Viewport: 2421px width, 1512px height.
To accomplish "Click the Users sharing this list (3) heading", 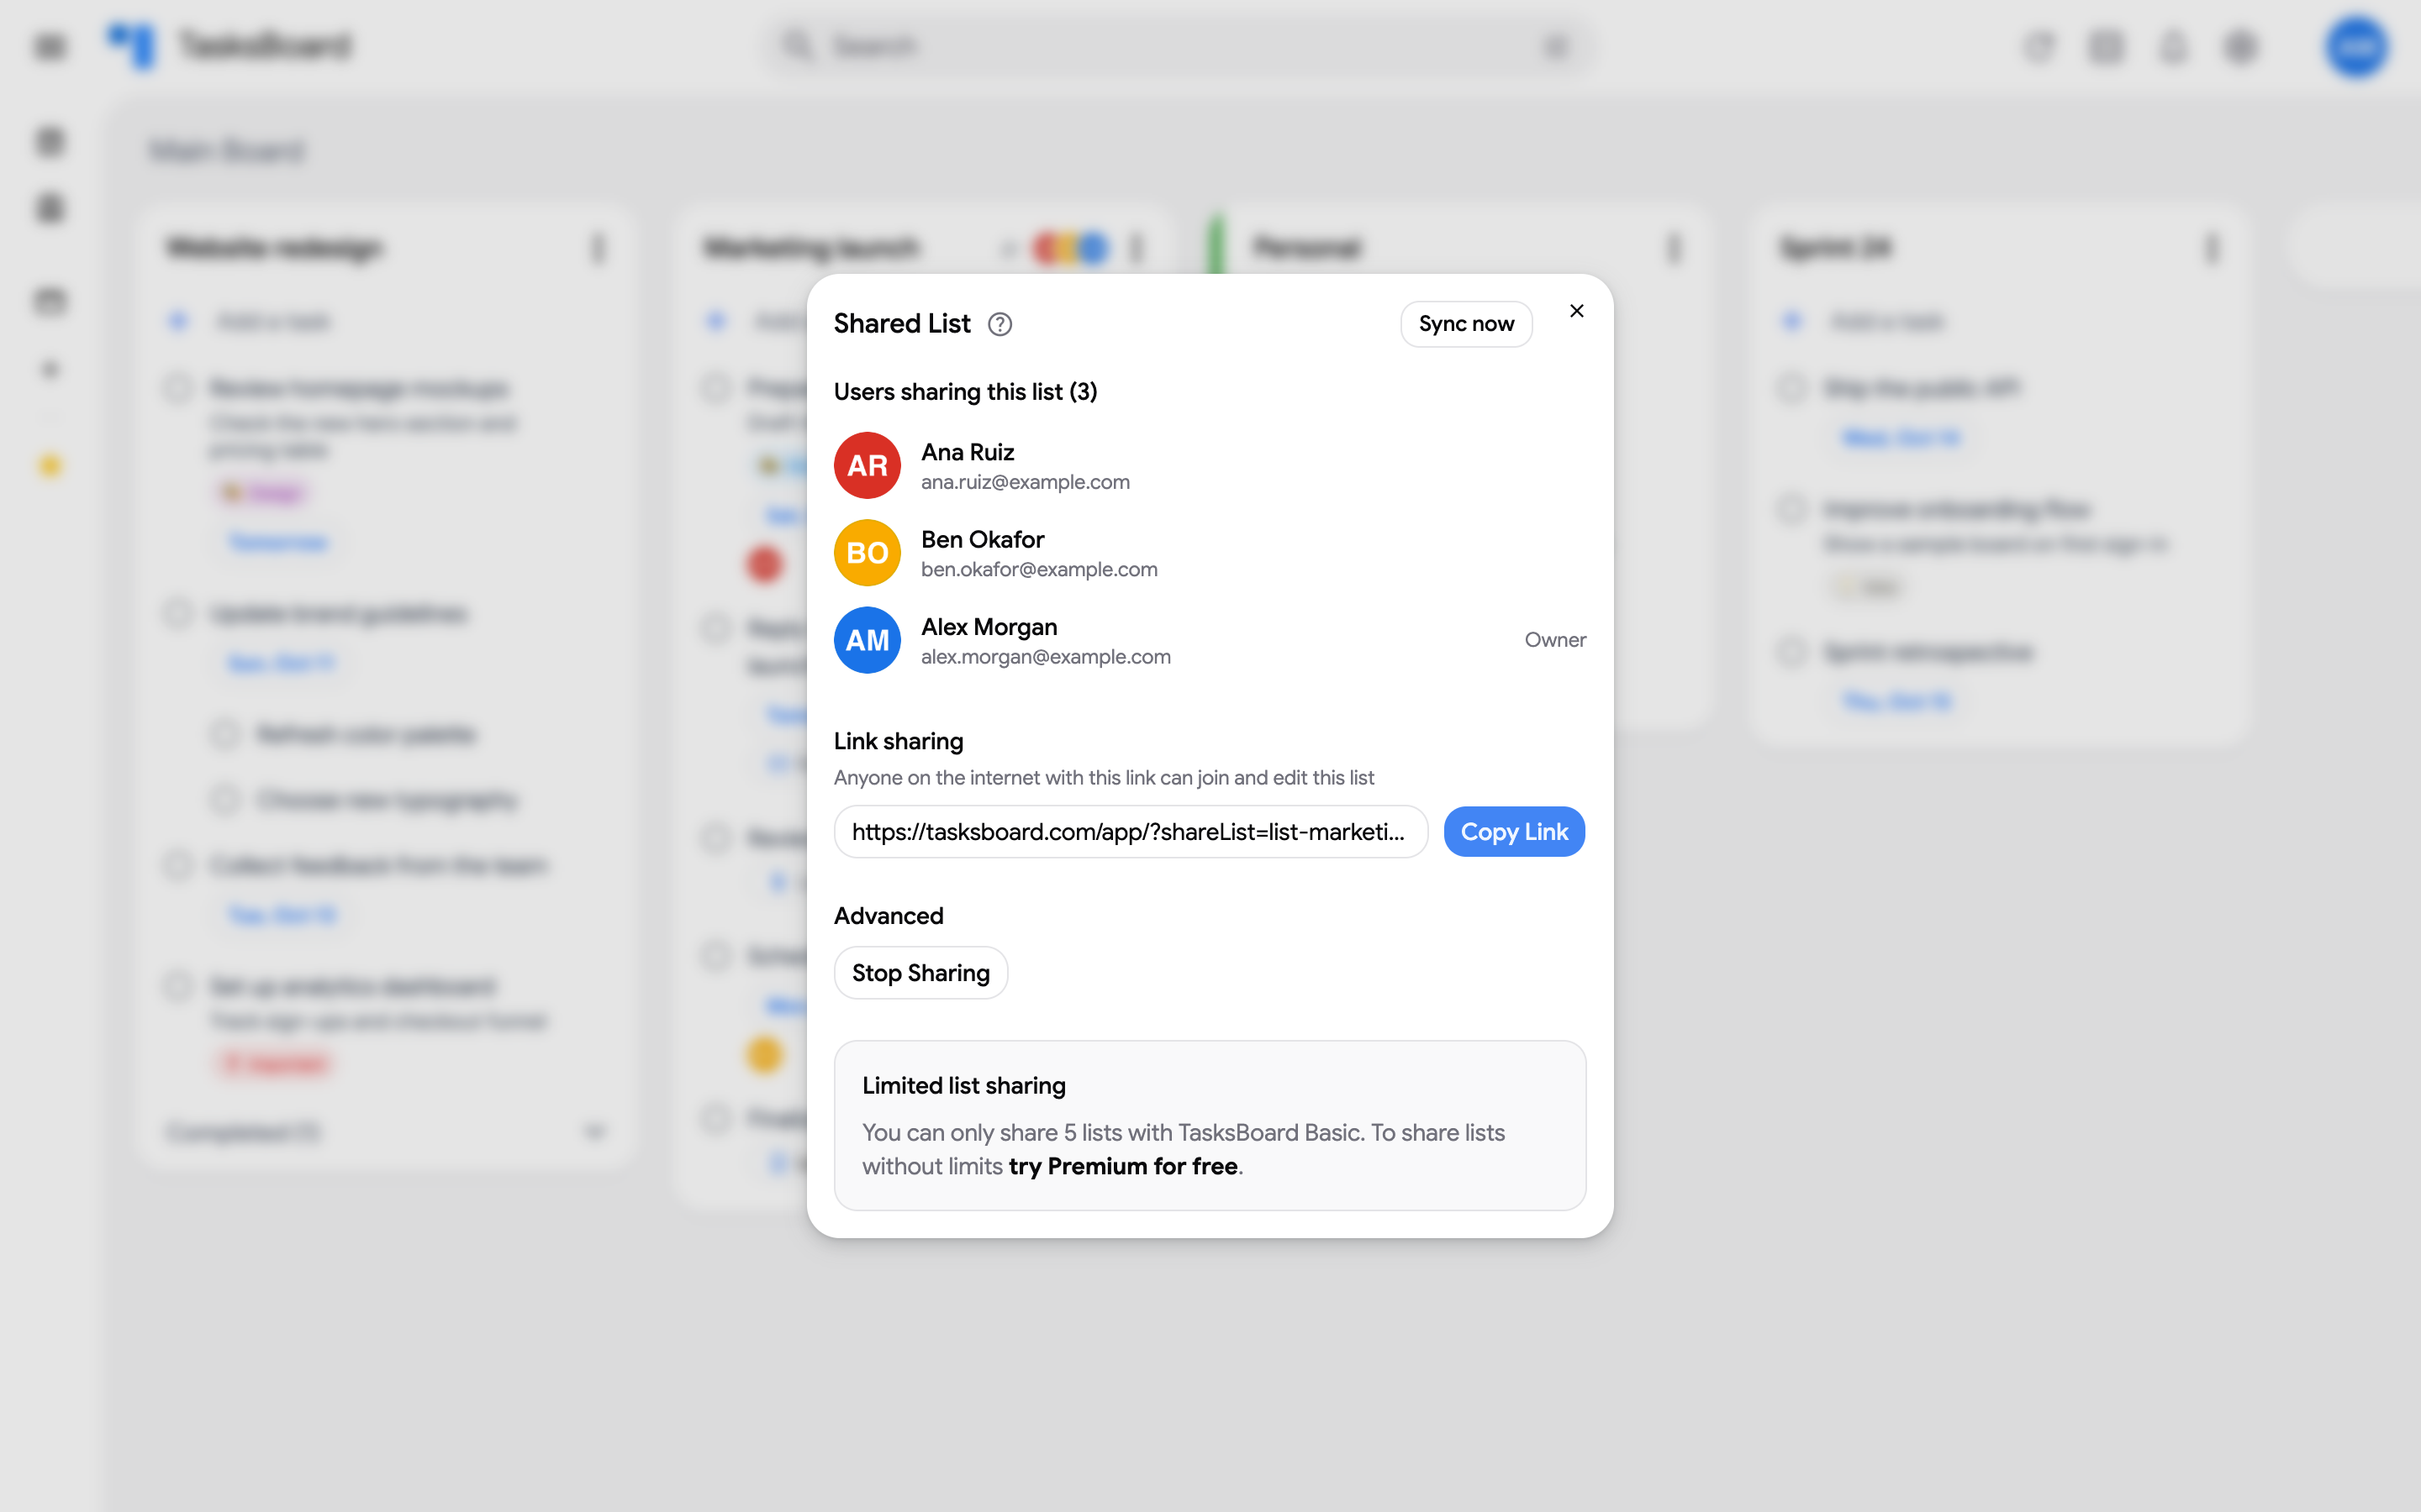I will point(965,391).
